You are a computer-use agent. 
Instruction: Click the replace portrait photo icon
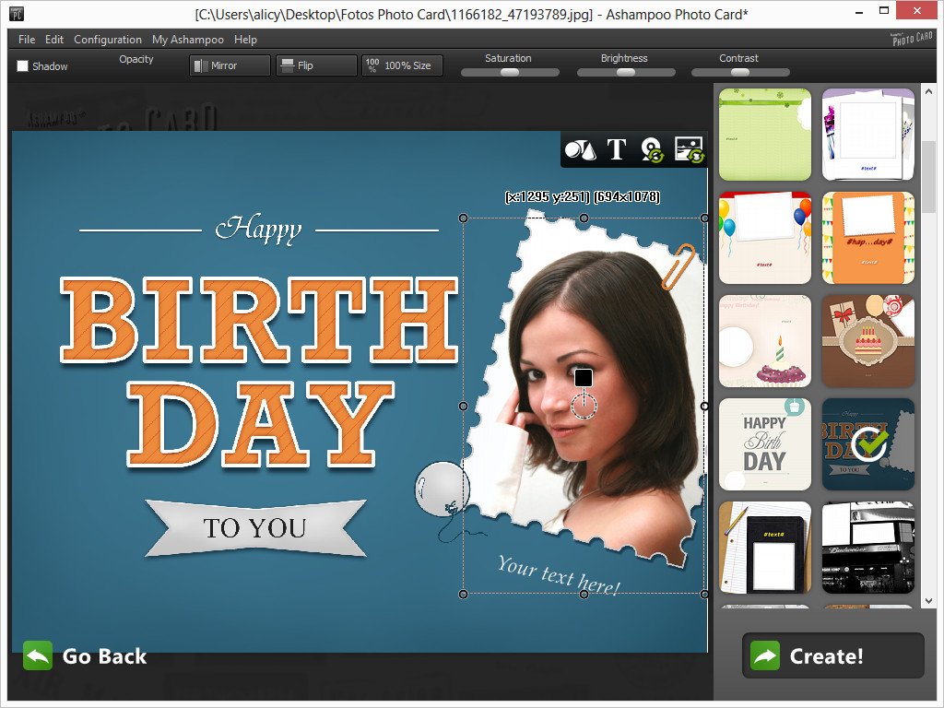tap(652, 150)
